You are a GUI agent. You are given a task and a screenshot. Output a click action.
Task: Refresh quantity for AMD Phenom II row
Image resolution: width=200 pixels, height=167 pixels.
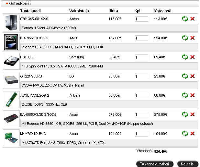pyautogui.click(x=185, y=38)
